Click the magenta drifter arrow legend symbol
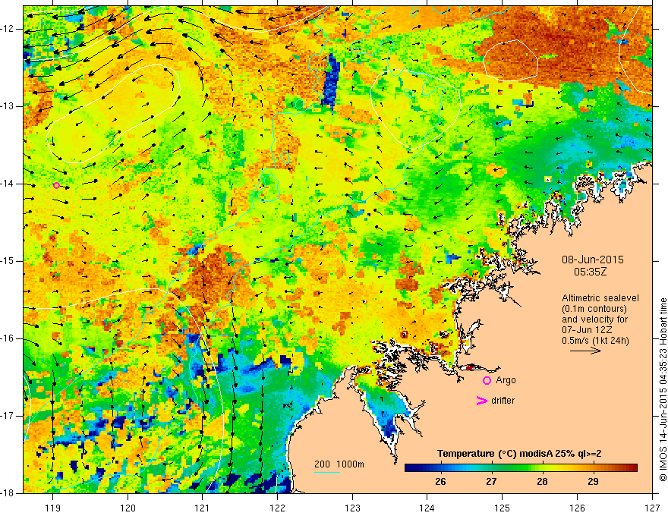Screen dimensions: 668x516 pos(481,401)
